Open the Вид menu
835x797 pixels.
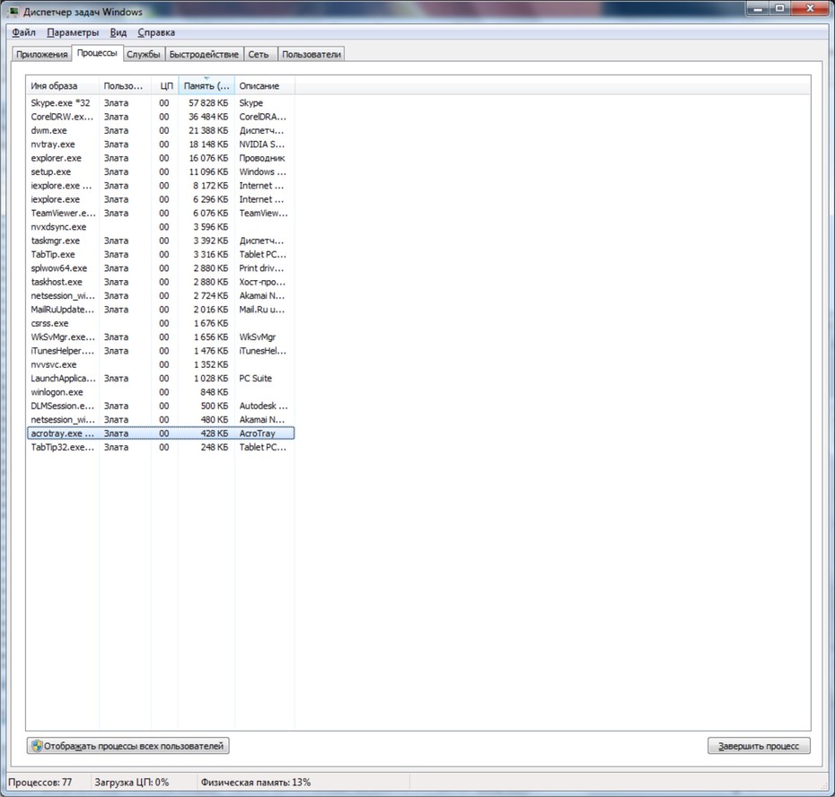[119, 32]
